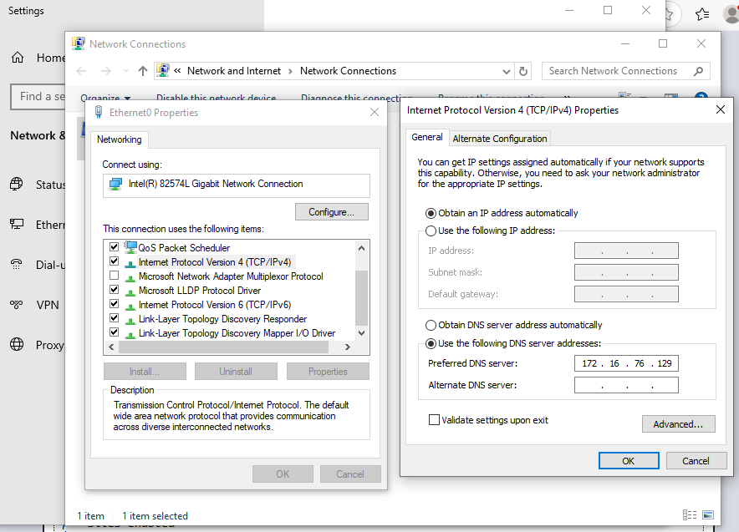Viewport: 739px width, 532px height.
Task: Refresh the Network Connections address bar
Action: click(x=522, y=71)
